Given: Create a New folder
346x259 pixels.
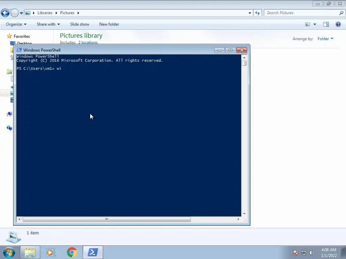Looking at the screenshot, I should [109, 24].
